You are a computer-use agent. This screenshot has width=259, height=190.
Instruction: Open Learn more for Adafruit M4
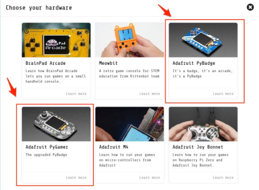tap(150, 177)
